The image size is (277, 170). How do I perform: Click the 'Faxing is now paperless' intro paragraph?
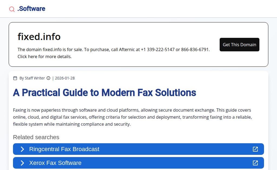[x=132, y=117]
